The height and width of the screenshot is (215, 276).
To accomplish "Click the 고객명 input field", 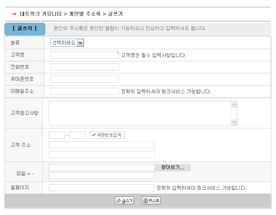I will (x=84, y=55).
